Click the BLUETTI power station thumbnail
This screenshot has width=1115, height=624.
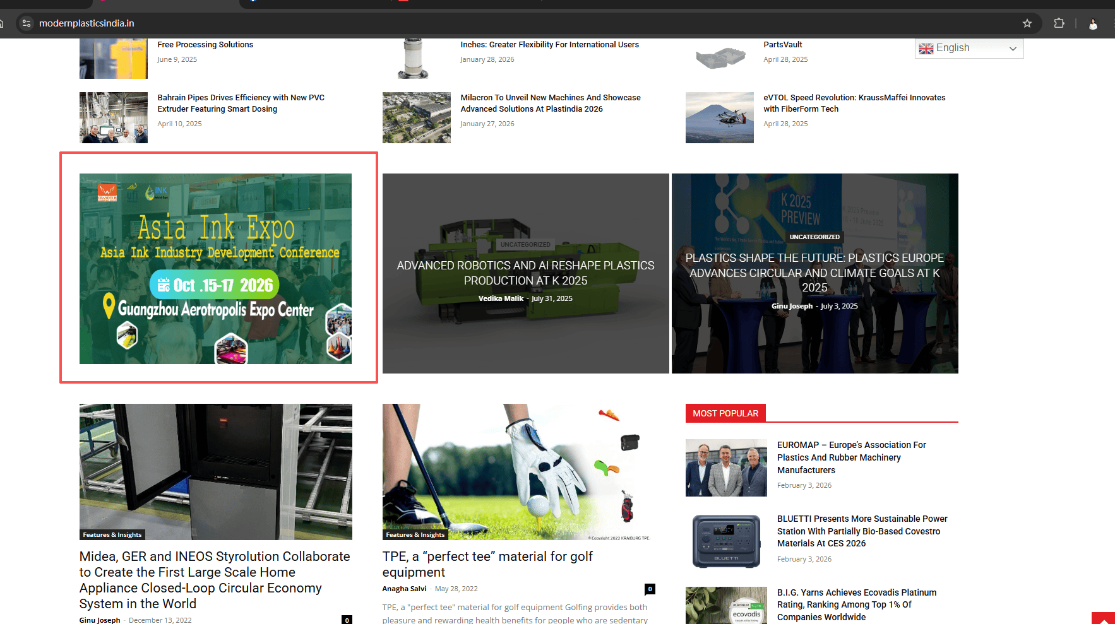[x=726, y=541]
